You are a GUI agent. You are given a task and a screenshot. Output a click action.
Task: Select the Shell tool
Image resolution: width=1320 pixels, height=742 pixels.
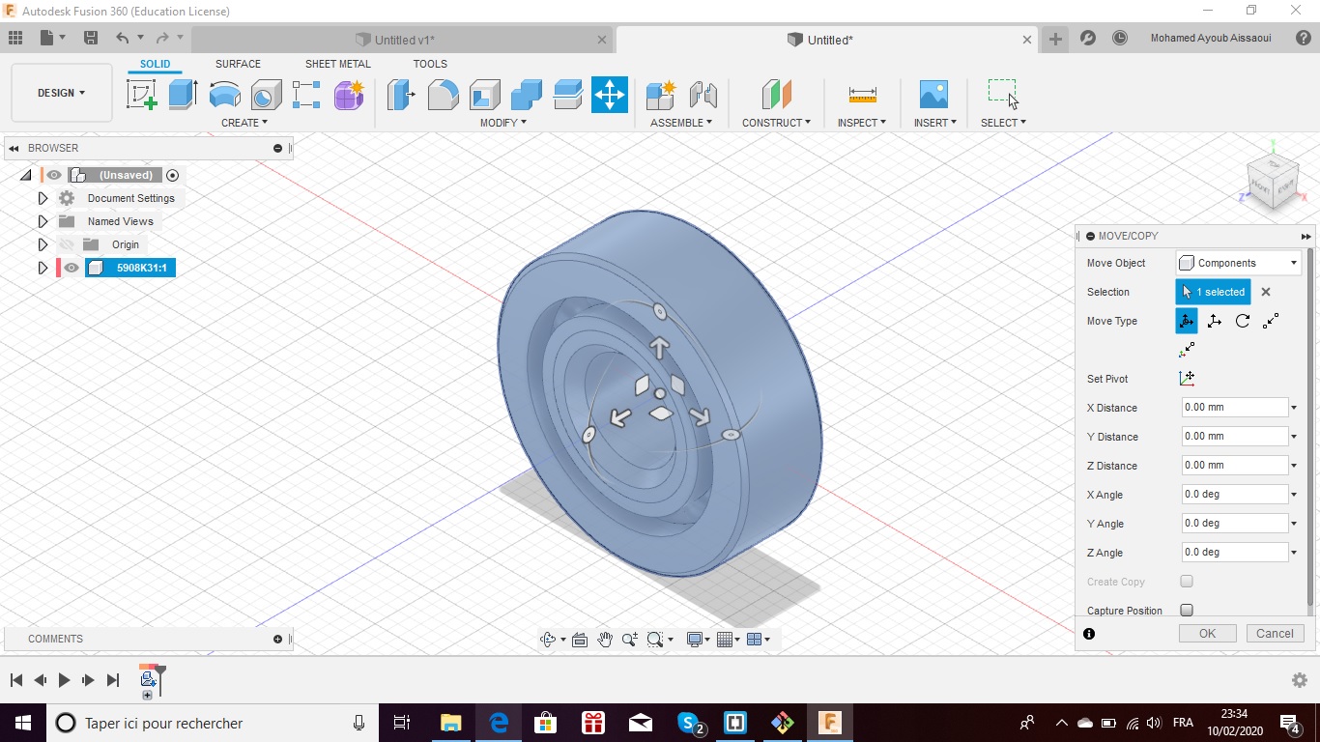pos(484,95)
